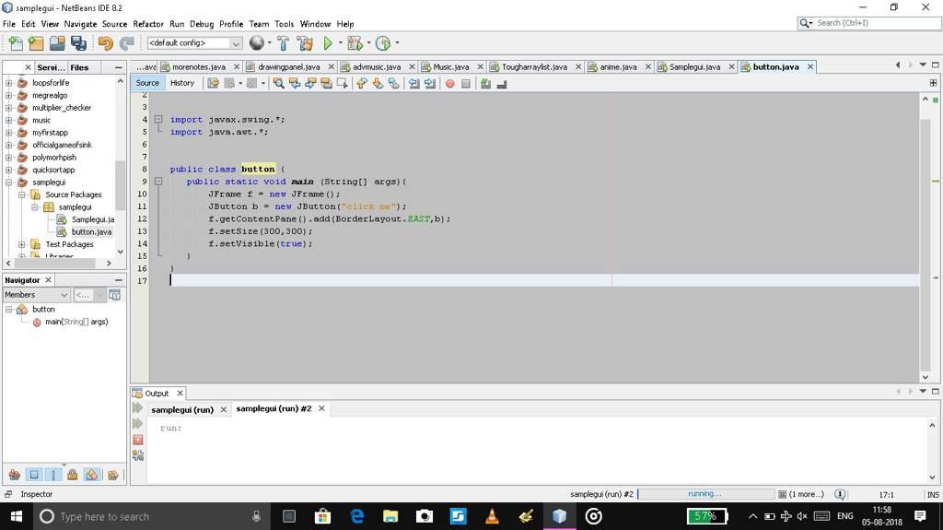The height and width of the screenshot is (530, 943).
Task: Click the Search (Ctrl+I) field
Action: (x=868, y=23)
